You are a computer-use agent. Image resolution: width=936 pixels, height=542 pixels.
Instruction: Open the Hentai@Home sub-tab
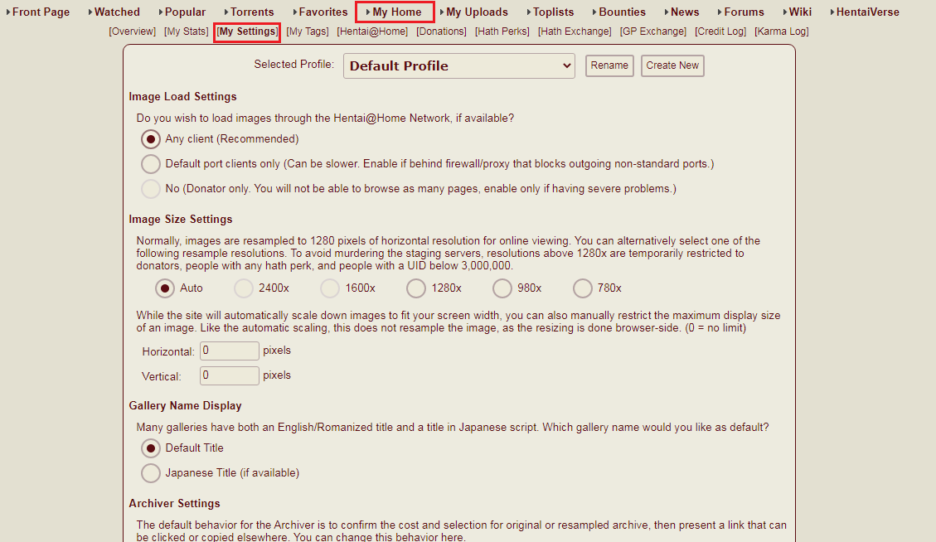tap(372, 31)
